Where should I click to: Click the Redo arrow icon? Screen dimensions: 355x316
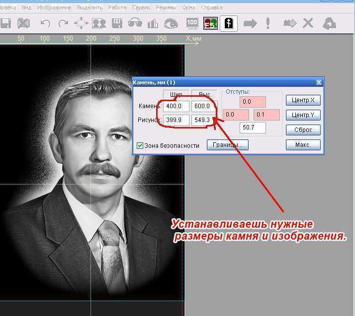(63, 23)
